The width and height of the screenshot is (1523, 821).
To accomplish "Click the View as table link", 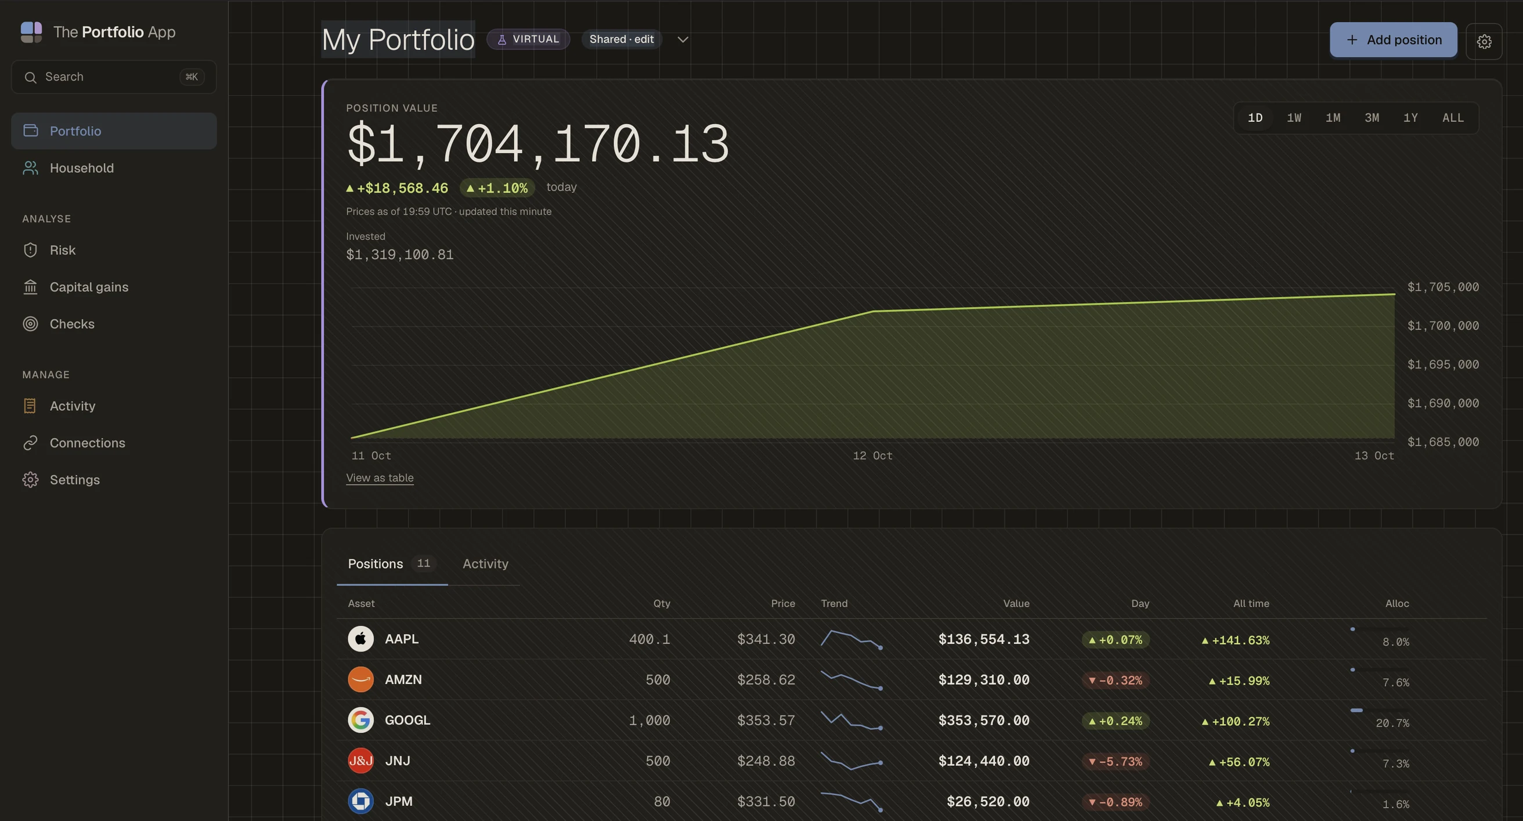I will [x=380, y=478].
